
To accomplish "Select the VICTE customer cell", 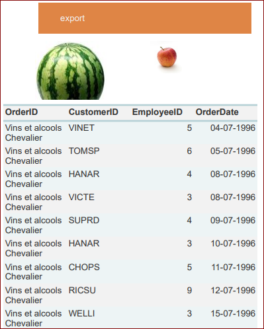I will (x=81, y=198).
